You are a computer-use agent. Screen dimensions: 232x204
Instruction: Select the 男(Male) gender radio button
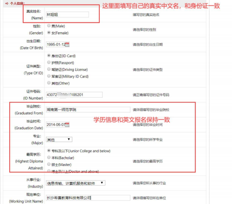coord(49,26)
